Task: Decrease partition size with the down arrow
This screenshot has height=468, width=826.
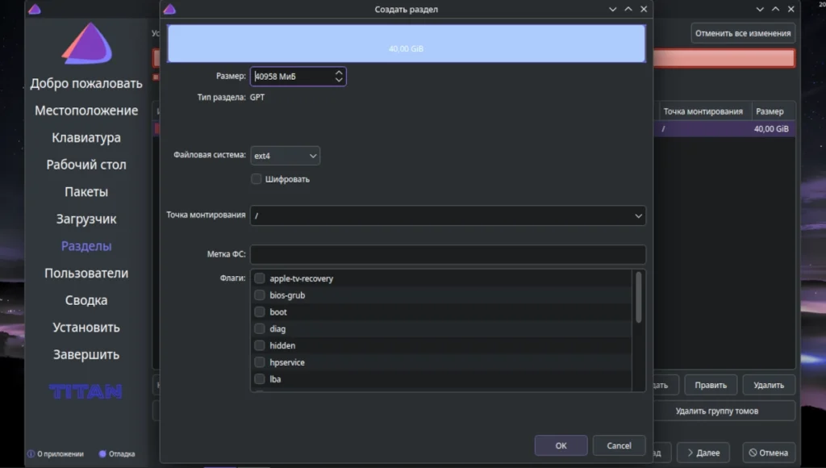Action: [339, 80]
